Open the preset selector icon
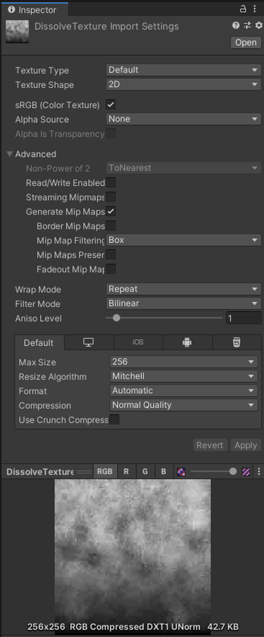Image resolution: width=264 pixels, height=637 pixels. click(x=247, y=25)
